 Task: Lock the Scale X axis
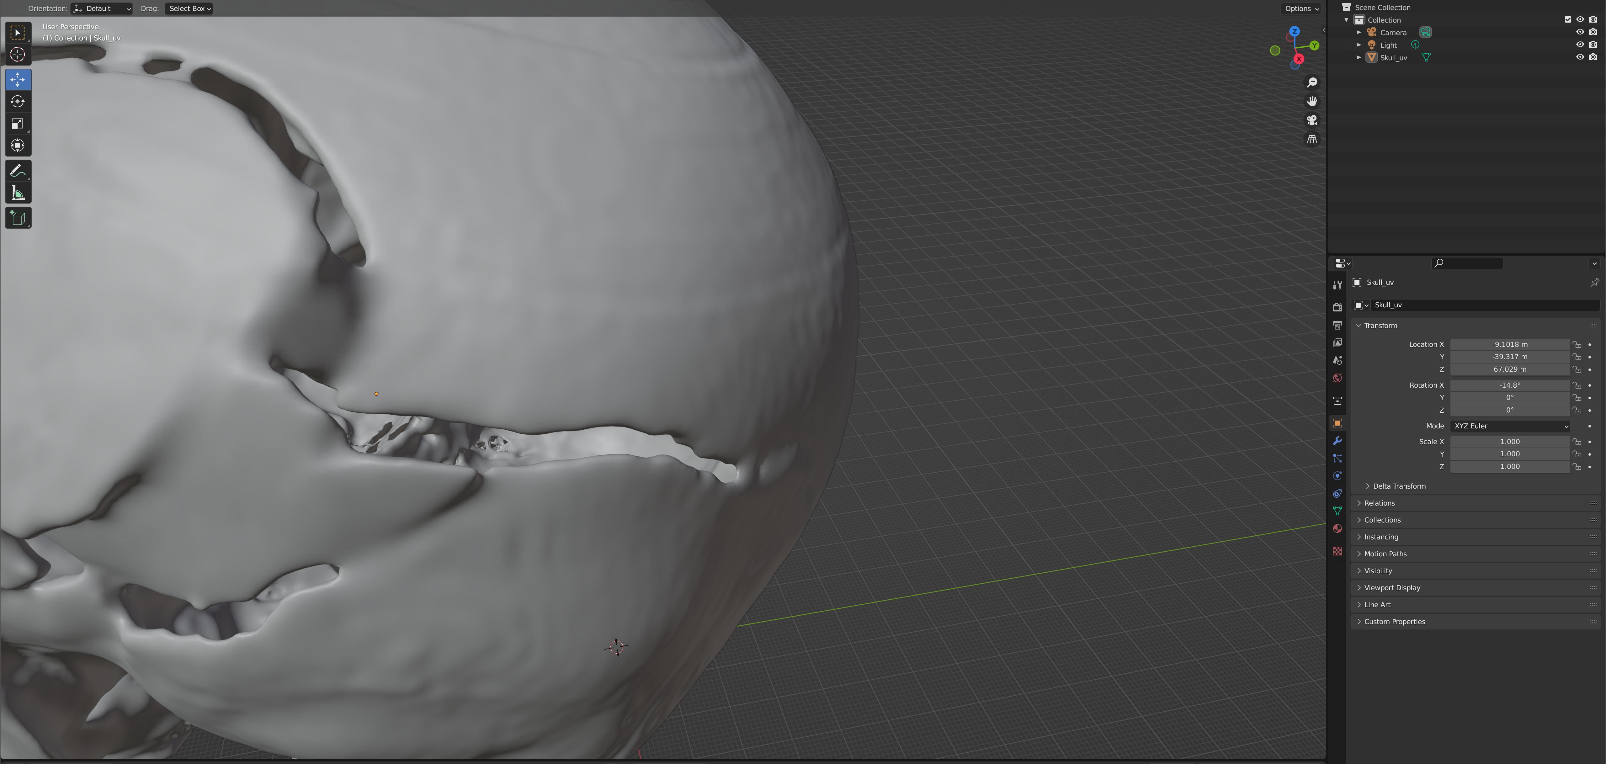point(1577,442)
